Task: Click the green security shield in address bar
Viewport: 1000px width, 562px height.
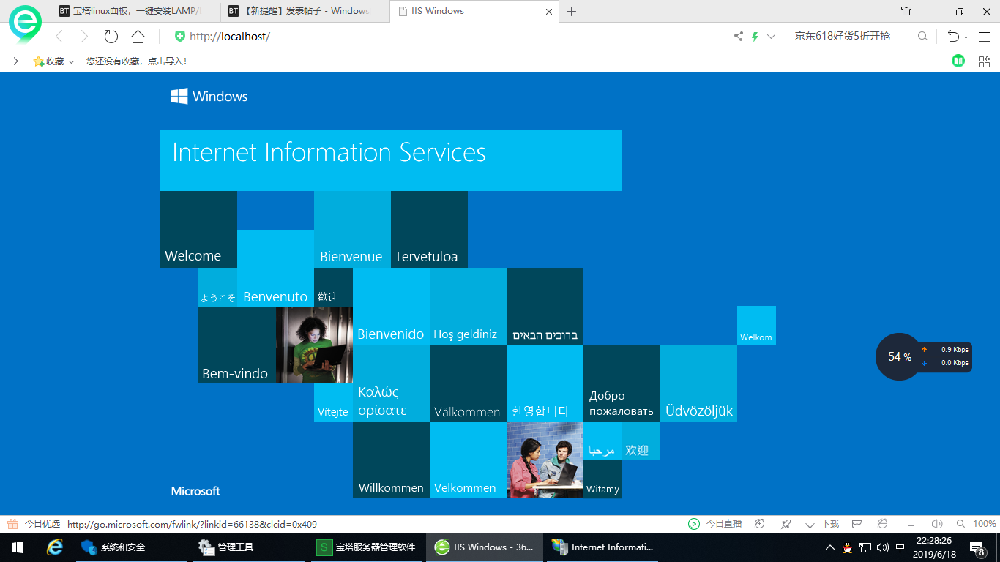Action: click(x=180, y=36)
